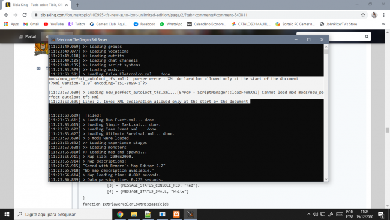Open the Portal link in the forum header
Image resolution: width=390 pixels, height=220 pixels.
pos(28,36)
